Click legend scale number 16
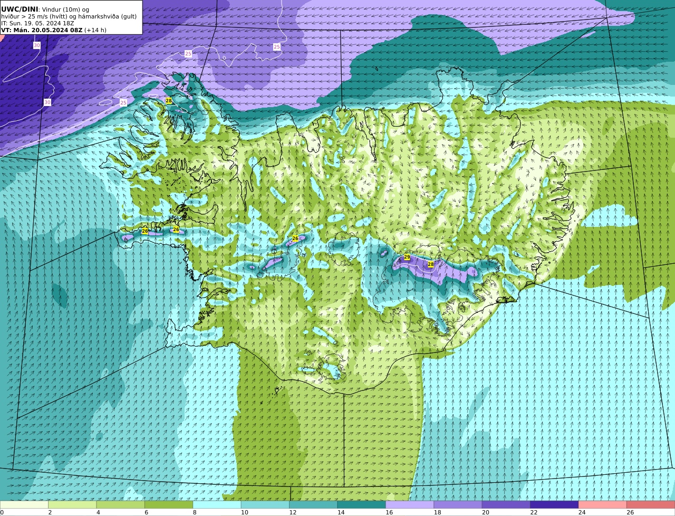Viewport: 675px width, 516px height. pyautogui.click(x=389, y=512)
